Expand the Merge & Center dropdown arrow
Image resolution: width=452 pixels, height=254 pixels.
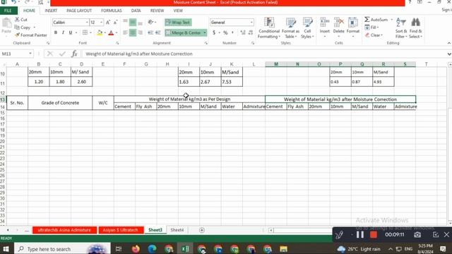[x=205, y=33]
